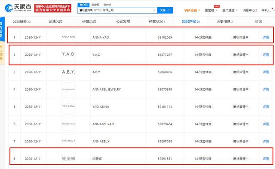Open the Y.A.O trademark thumbnail
The height and width of the screenshot is (169, 275).
click(x=68, y=54)
